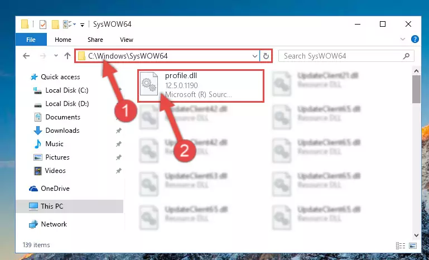429x260 pixels.
Task: Click the 139 items status text
Action: tap(36, 245)
